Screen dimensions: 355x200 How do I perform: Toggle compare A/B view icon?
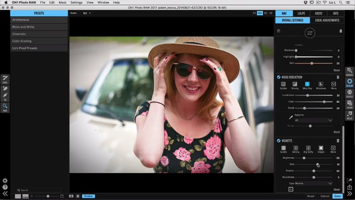(x=71, y=196)
